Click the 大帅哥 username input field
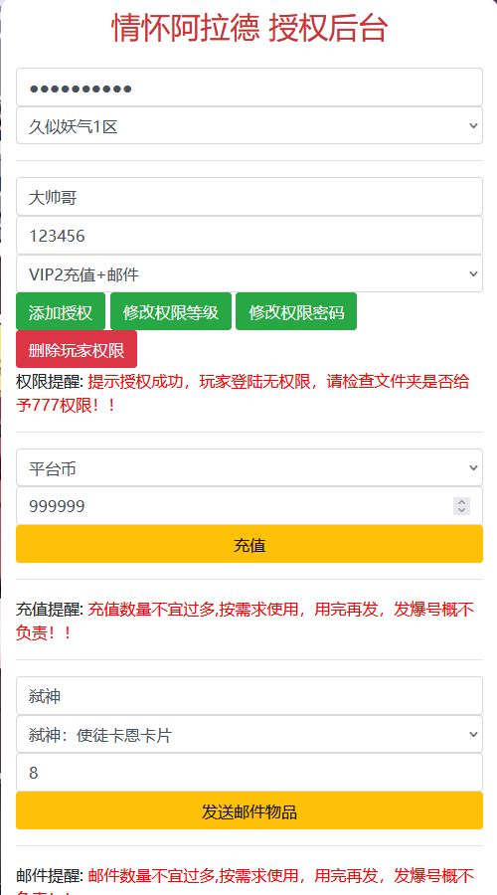497x895 pixels. [249, 197]
